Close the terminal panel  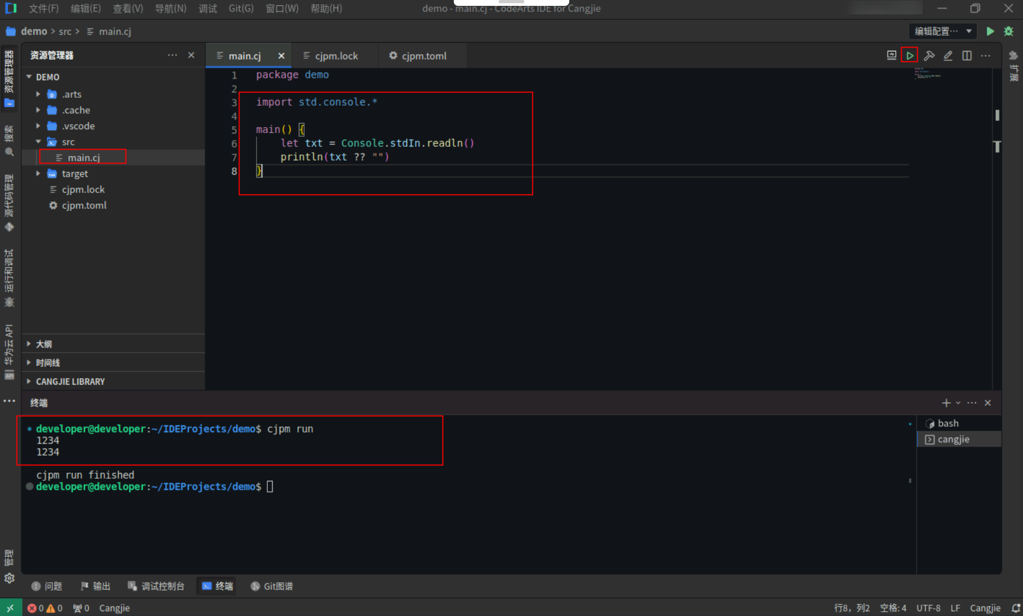(x=988, y=403)
